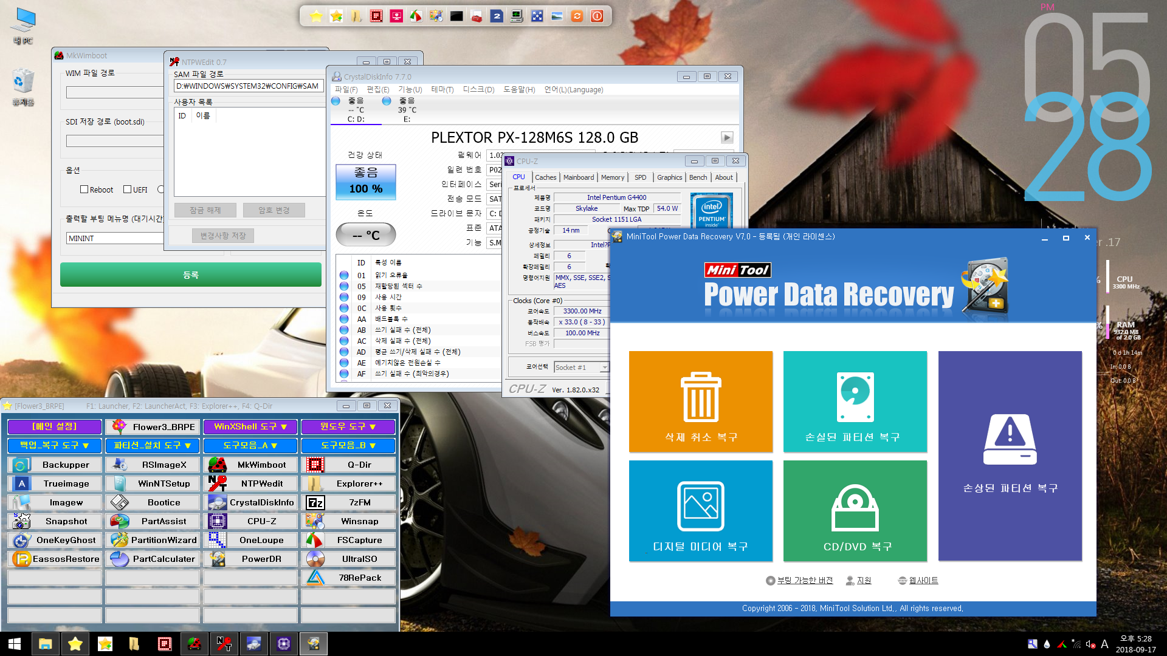Click the Wi-Fi network icon in system tray

click(1076, 644)
